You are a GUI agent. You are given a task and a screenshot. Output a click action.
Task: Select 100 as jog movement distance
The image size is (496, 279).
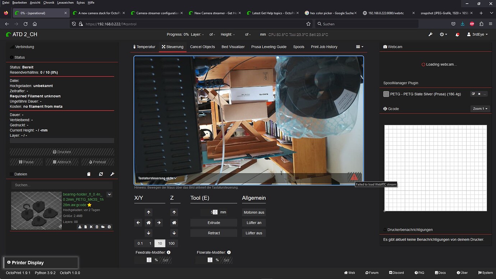[x=171, y=243]
